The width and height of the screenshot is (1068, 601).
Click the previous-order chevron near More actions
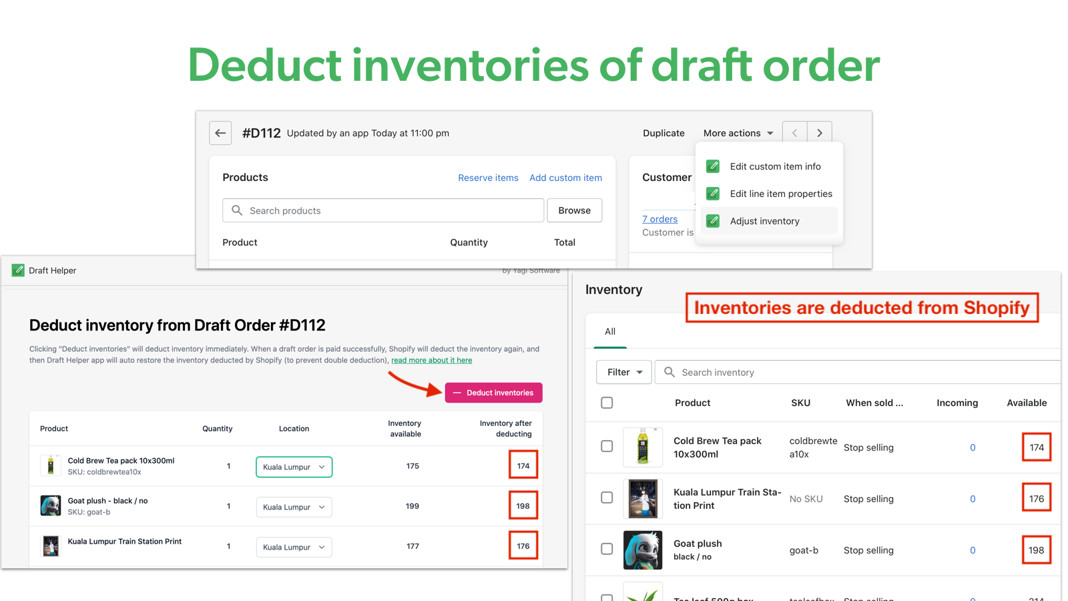pos(794,133)
